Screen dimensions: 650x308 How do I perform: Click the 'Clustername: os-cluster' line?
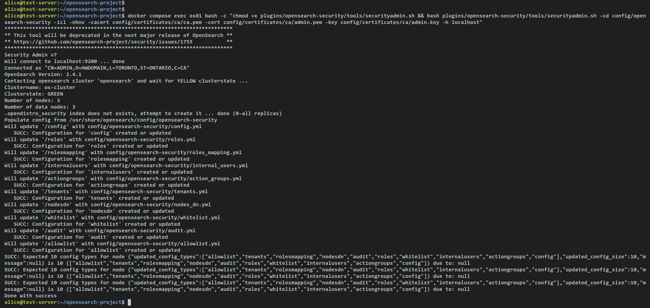click(40, 87)
